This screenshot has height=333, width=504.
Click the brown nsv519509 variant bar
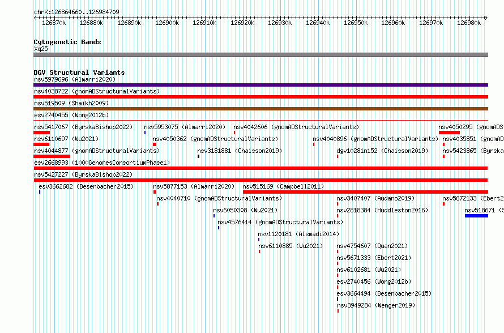pos(260,109)
